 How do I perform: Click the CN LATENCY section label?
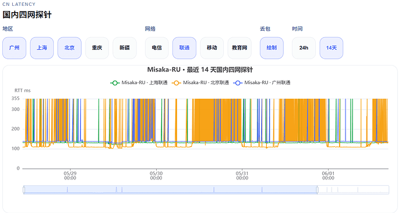tap(19, 4)
